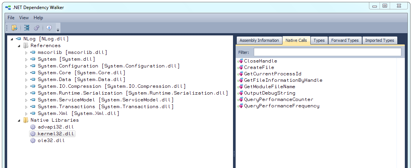412x168 pixels.
Task: Click the System.Xml assembly icon
Action: [x=32, y=114]
